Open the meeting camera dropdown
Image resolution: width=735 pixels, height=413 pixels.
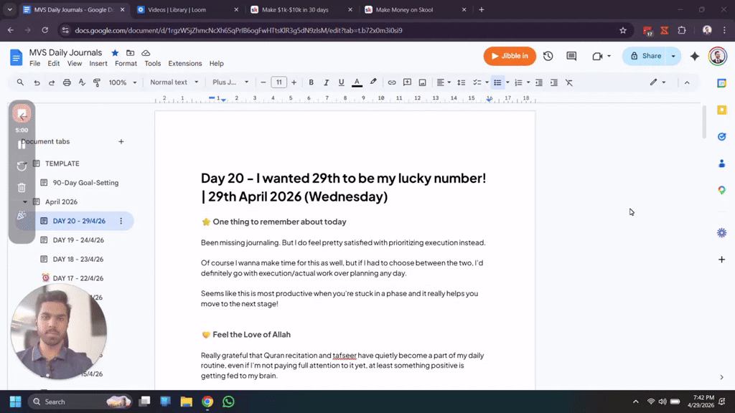pyautogui.click(x=601, y=56)
